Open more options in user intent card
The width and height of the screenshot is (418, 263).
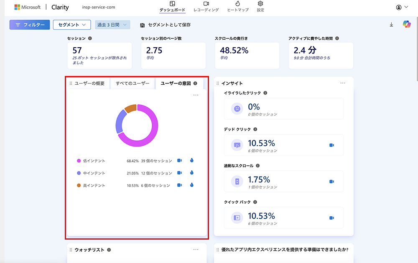click(196, 95)
